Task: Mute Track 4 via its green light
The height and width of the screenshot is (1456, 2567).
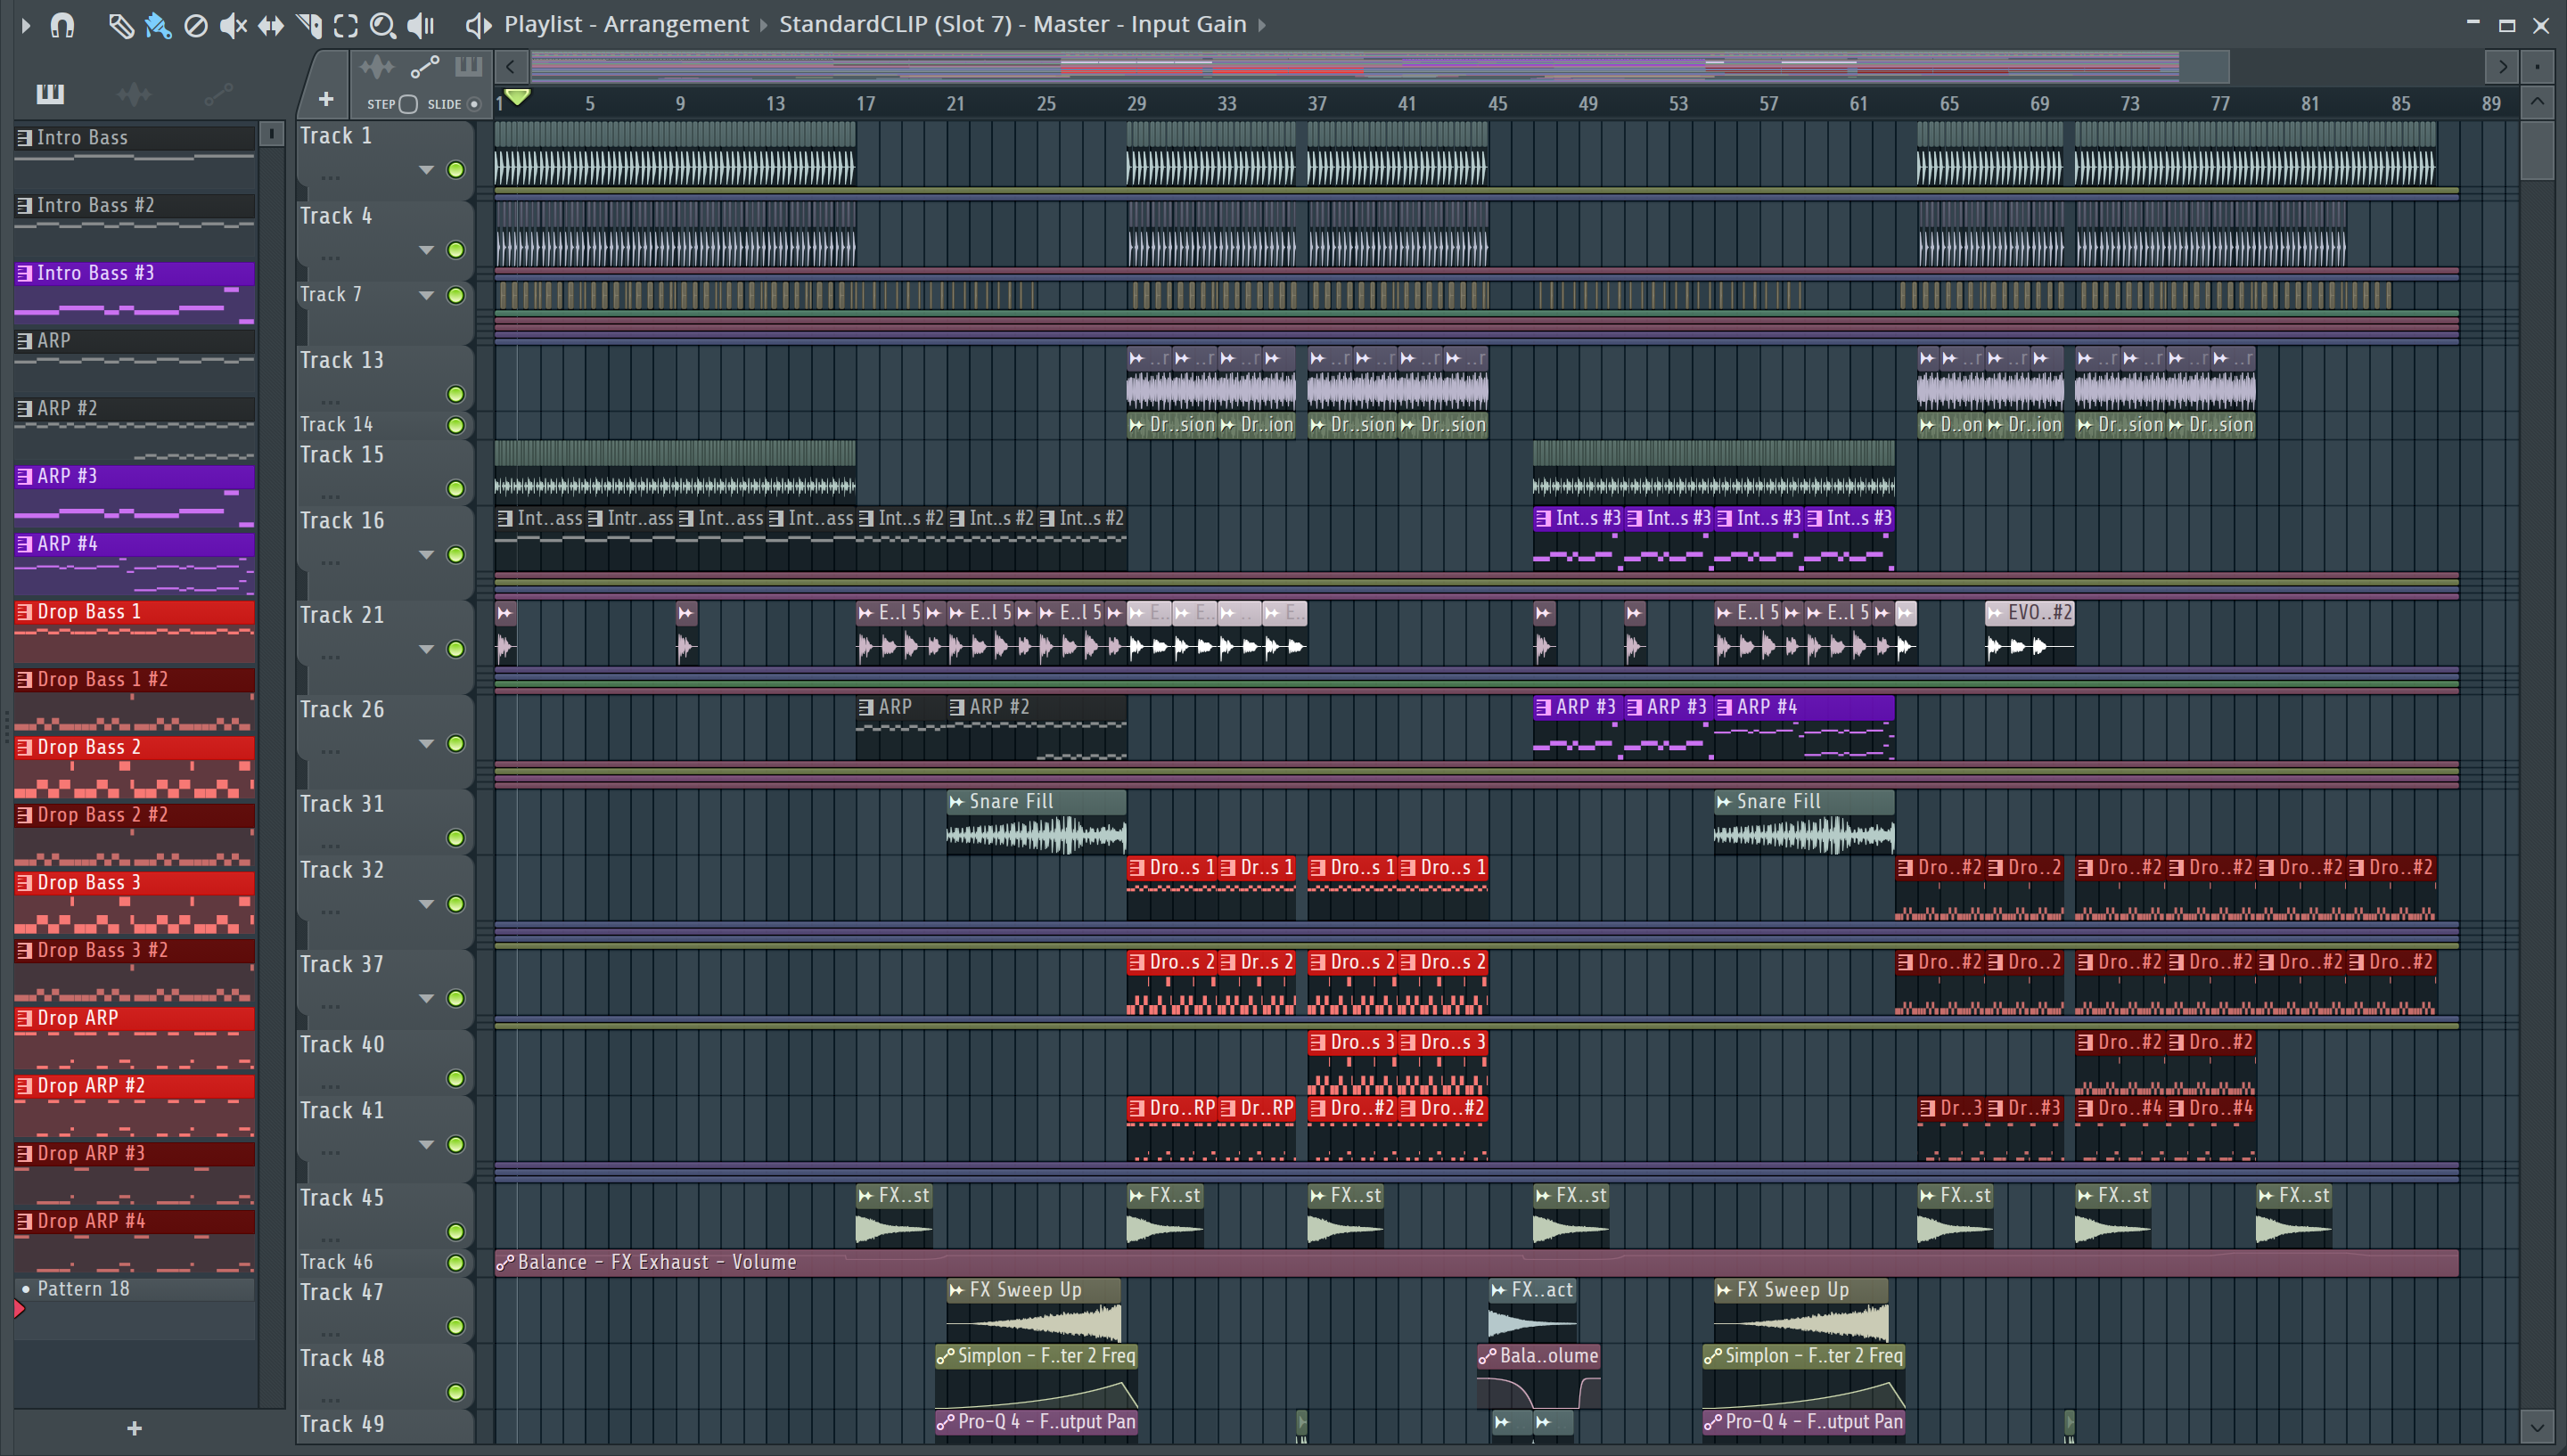Action: [456, 250]
